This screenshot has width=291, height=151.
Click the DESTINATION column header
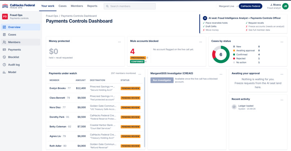pyautogui.click(x=97, y=80)
